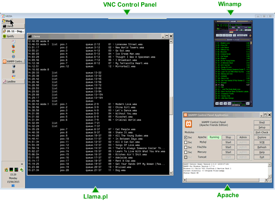Screen dimensions: 275x202
Task: Check the FileZilla Svc checkbox
Action: (186, 148)
